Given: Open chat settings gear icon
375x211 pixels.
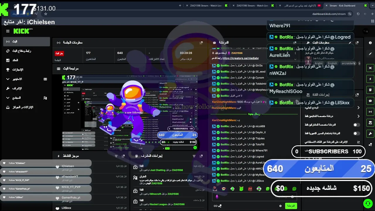Looking at the screenshot, I should 280,206.
